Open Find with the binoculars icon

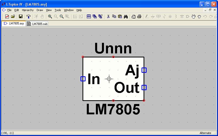coord(126,17)
